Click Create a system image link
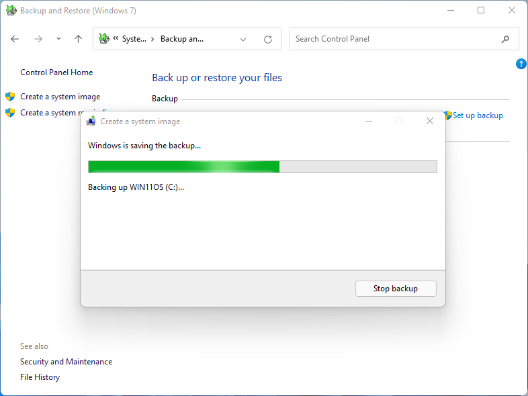The width and height of the screenshot is (528, 396). click(x=60, y=97)
